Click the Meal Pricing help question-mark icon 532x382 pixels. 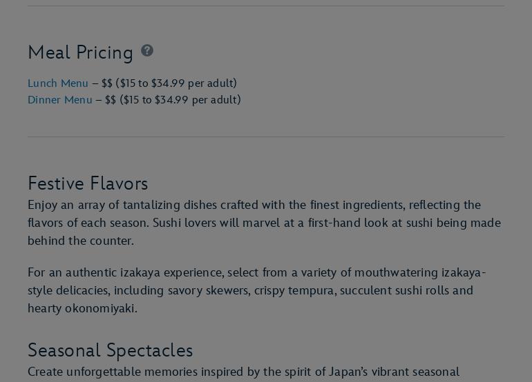tap(147, 50)
